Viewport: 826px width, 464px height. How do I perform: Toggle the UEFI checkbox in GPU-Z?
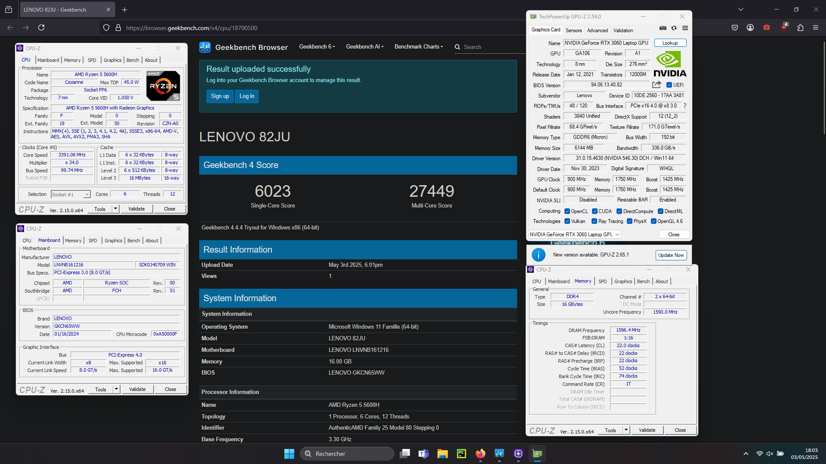[669, 85]
